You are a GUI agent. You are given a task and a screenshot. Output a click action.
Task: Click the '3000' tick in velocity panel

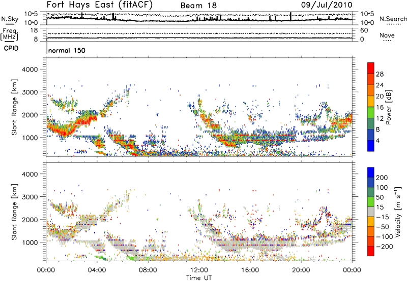point(30,197)
